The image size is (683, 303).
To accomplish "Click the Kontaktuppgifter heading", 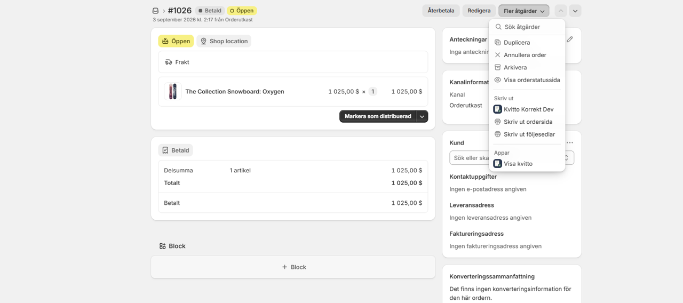I will pyautogui.click(x=473, y=177).
